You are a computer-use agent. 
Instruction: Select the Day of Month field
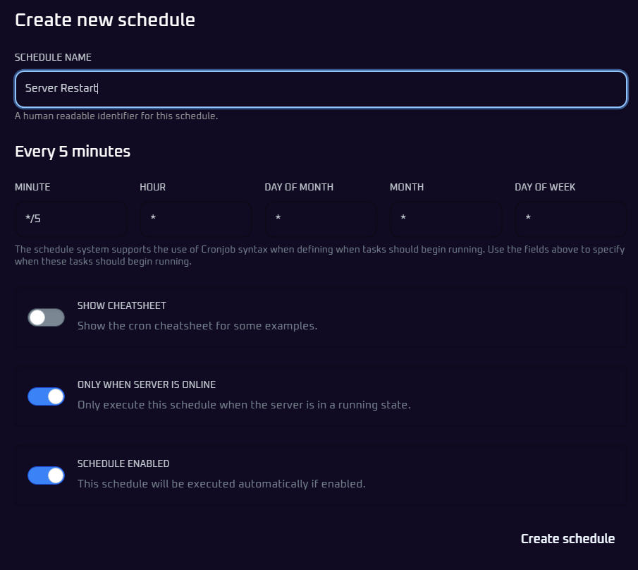[321, 219]
